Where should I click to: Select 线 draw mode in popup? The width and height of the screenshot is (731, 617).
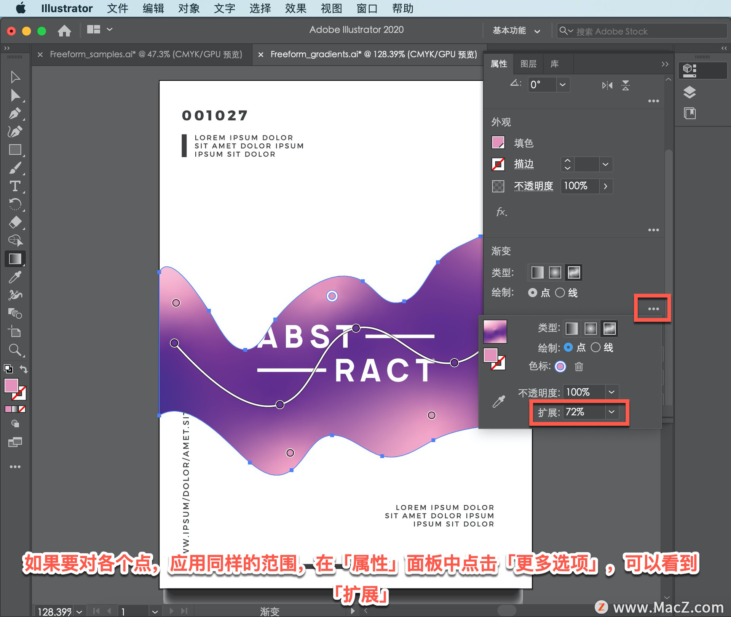[x=595, y=348]
